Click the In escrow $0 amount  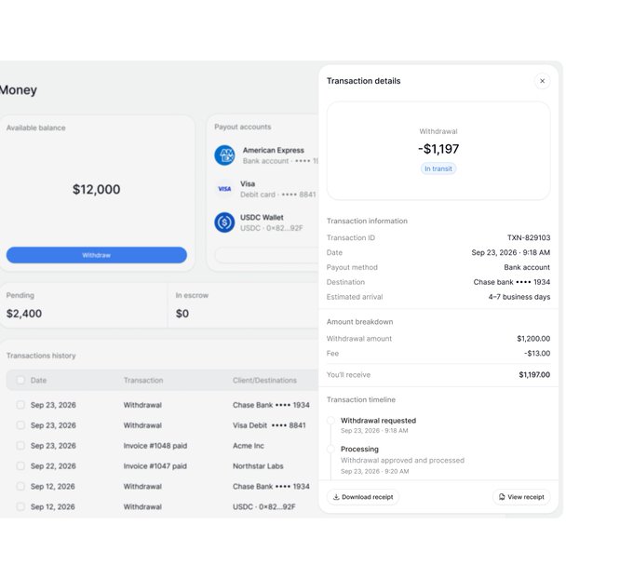pyautogui.click(x=182, y=314)
